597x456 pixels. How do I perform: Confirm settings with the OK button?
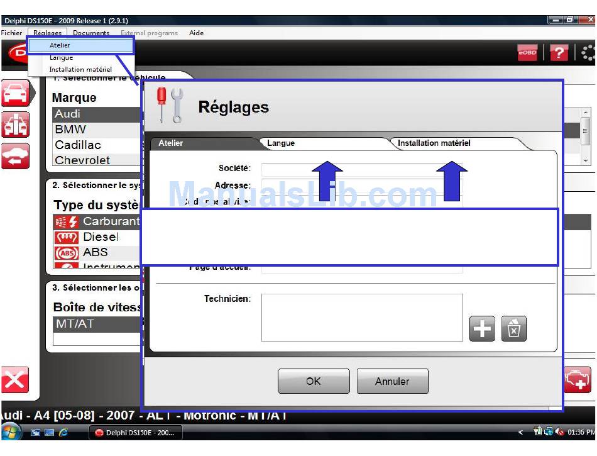click(314, 381)
